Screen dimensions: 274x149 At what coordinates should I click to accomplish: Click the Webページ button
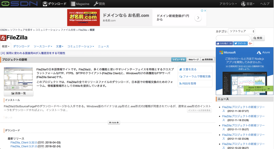[x=193, y=59]
